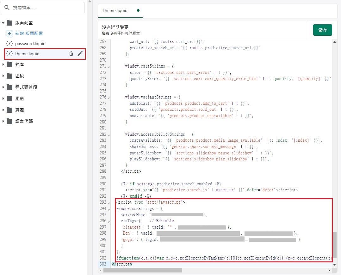341x275 pixels.
Task: Fold code at line 271 arrow
Action: tap(109, 67)
